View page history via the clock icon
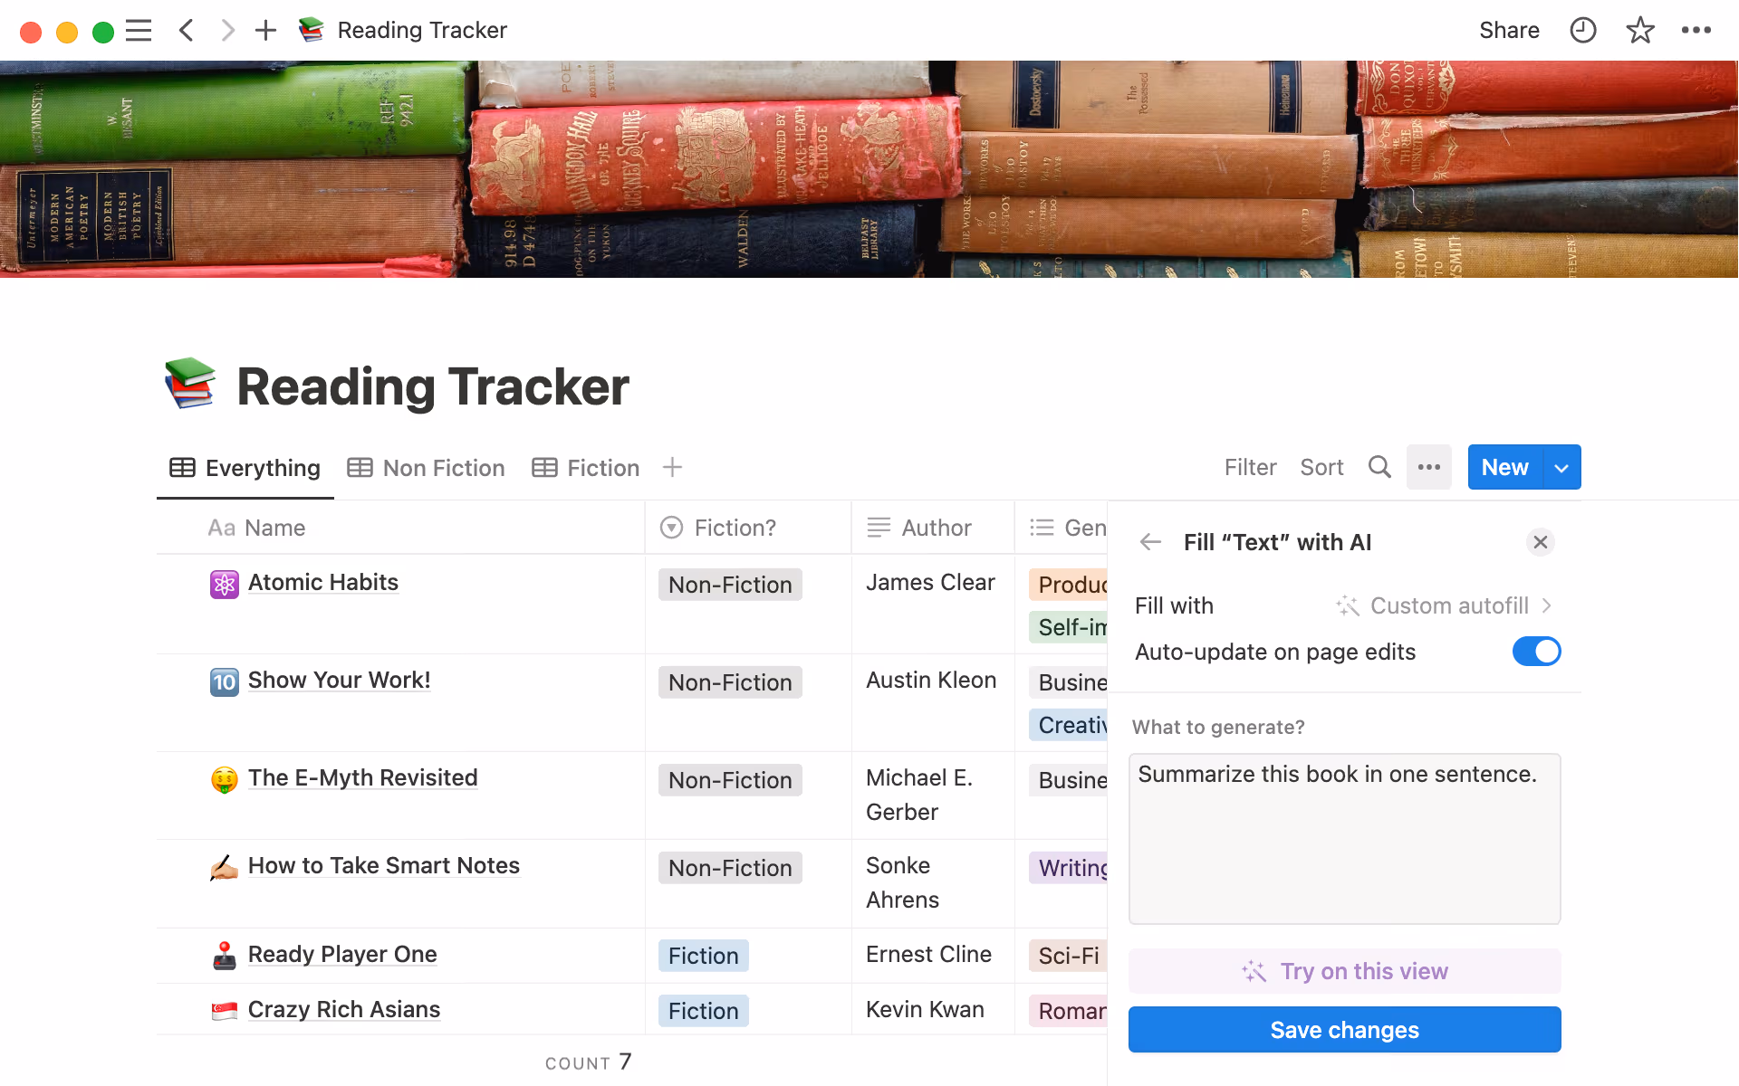Screen dimensions: 1739x1086 click(1582, 30)
